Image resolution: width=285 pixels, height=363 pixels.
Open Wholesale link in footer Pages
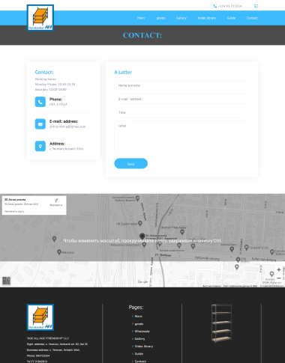click(x=142, y=332)
